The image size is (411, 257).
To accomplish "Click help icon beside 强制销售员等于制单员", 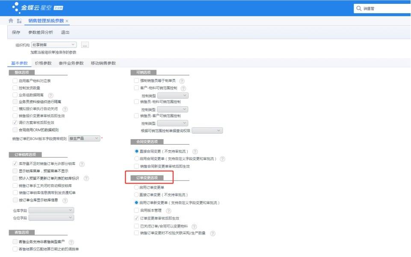I will click(182, 81).
